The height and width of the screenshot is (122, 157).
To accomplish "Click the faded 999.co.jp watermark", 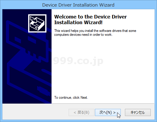I will [x=78, y=61].
